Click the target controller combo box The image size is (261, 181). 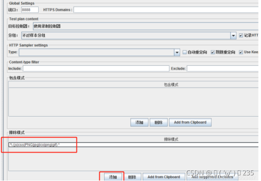(x=146, y=26)
